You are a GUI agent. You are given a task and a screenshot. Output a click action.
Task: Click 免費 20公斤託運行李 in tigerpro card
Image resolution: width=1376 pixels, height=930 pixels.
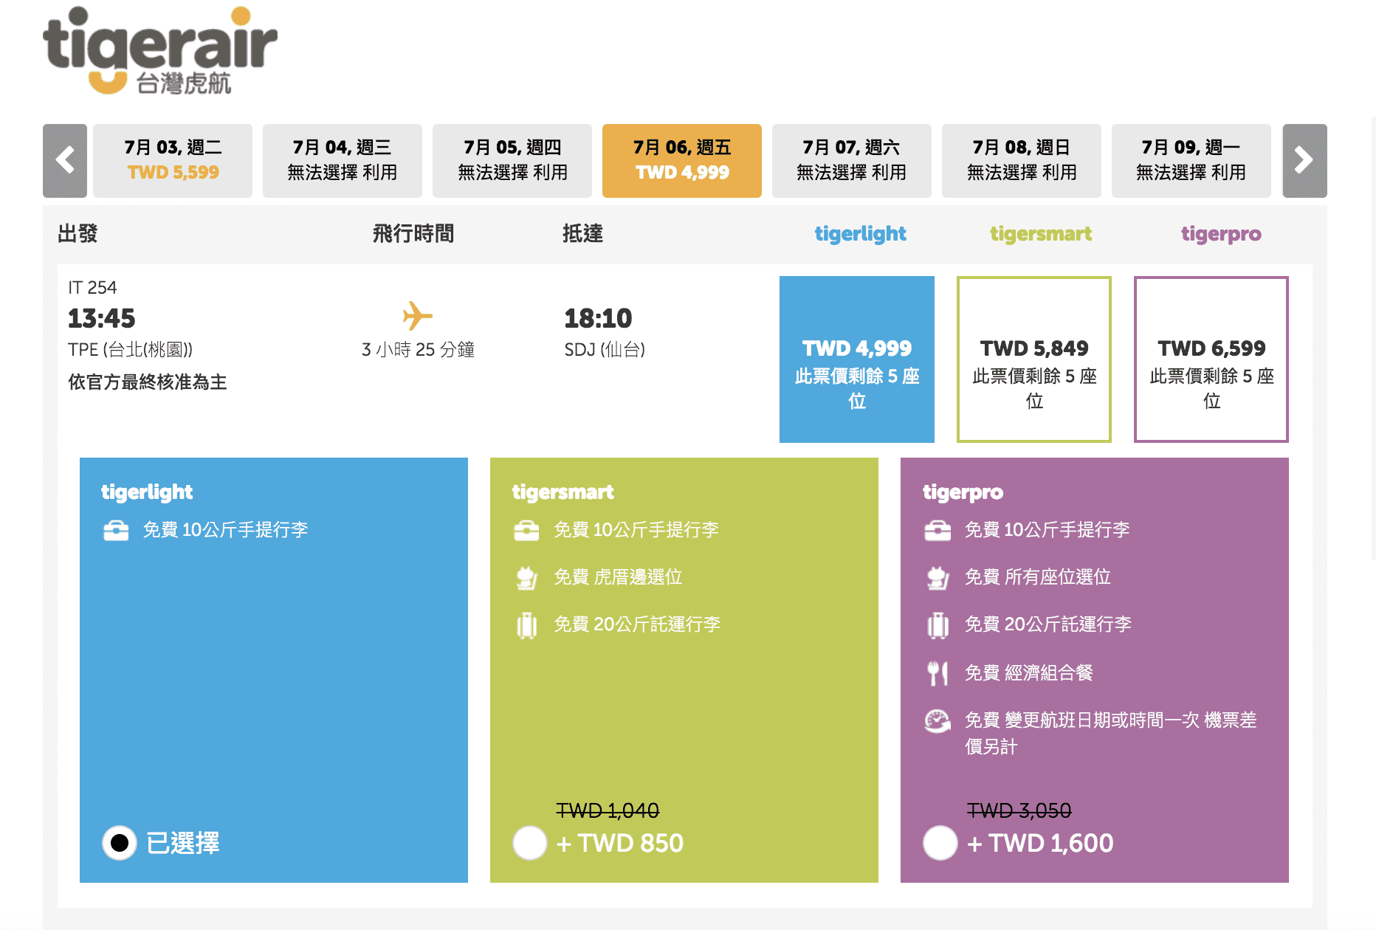(x=1048, y=624)
